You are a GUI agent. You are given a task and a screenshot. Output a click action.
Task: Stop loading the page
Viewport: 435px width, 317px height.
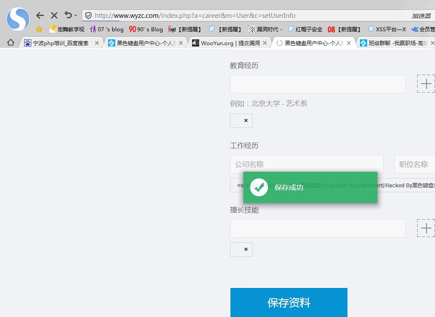tap(54, 16)
